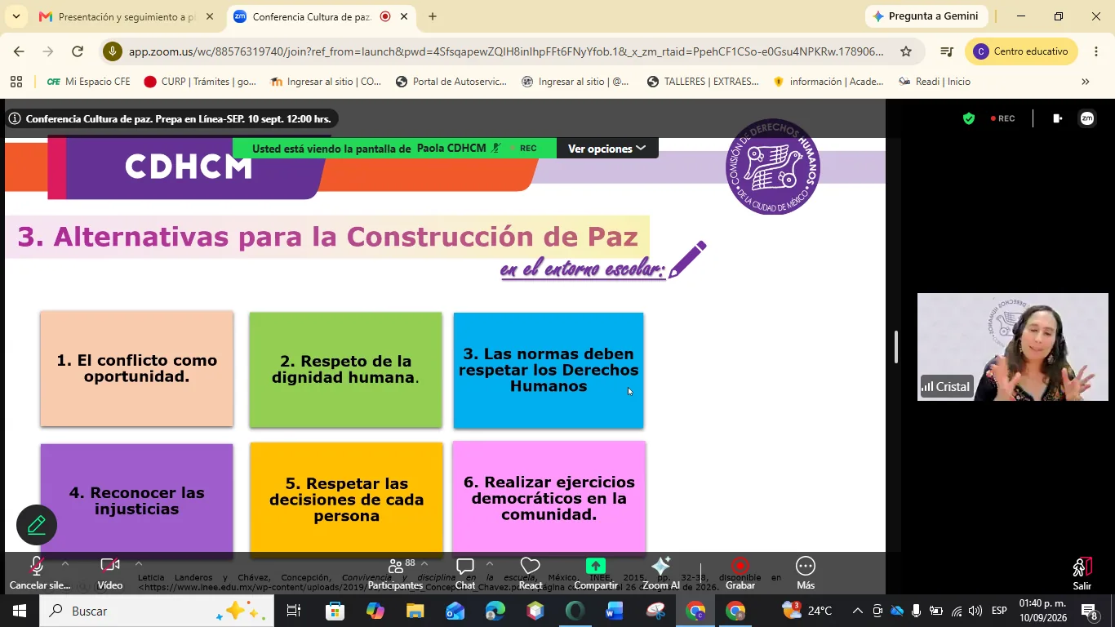
Task: Open Mi Espacio CFE bookmark
Action: (x=88, y=82)
